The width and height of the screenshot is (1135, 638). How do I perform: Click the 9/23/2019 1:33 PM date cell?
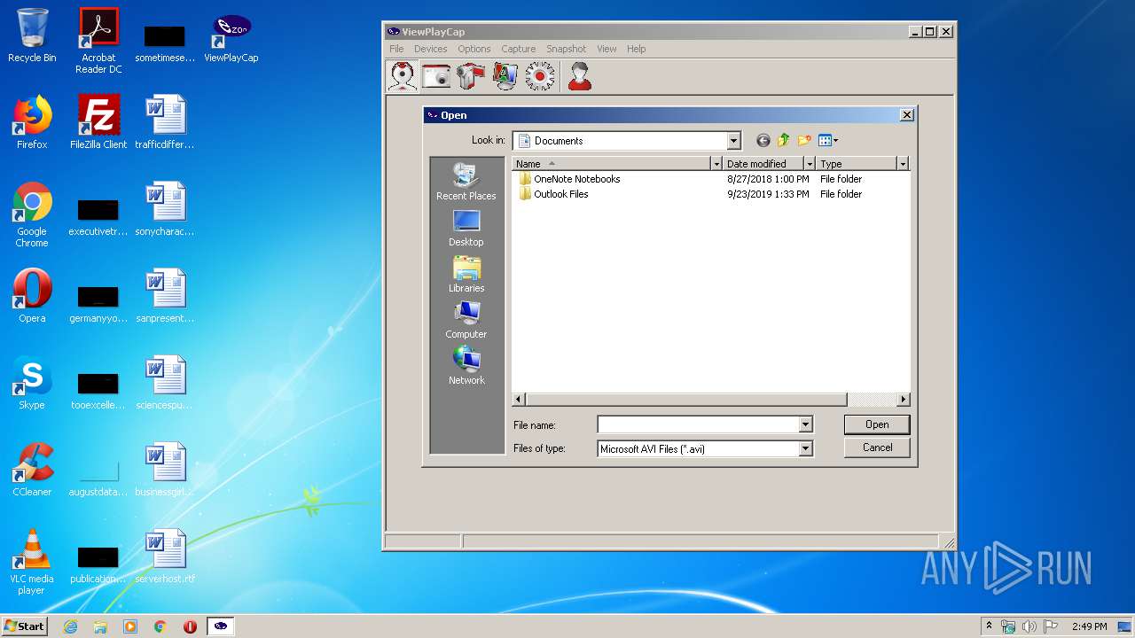768,194
